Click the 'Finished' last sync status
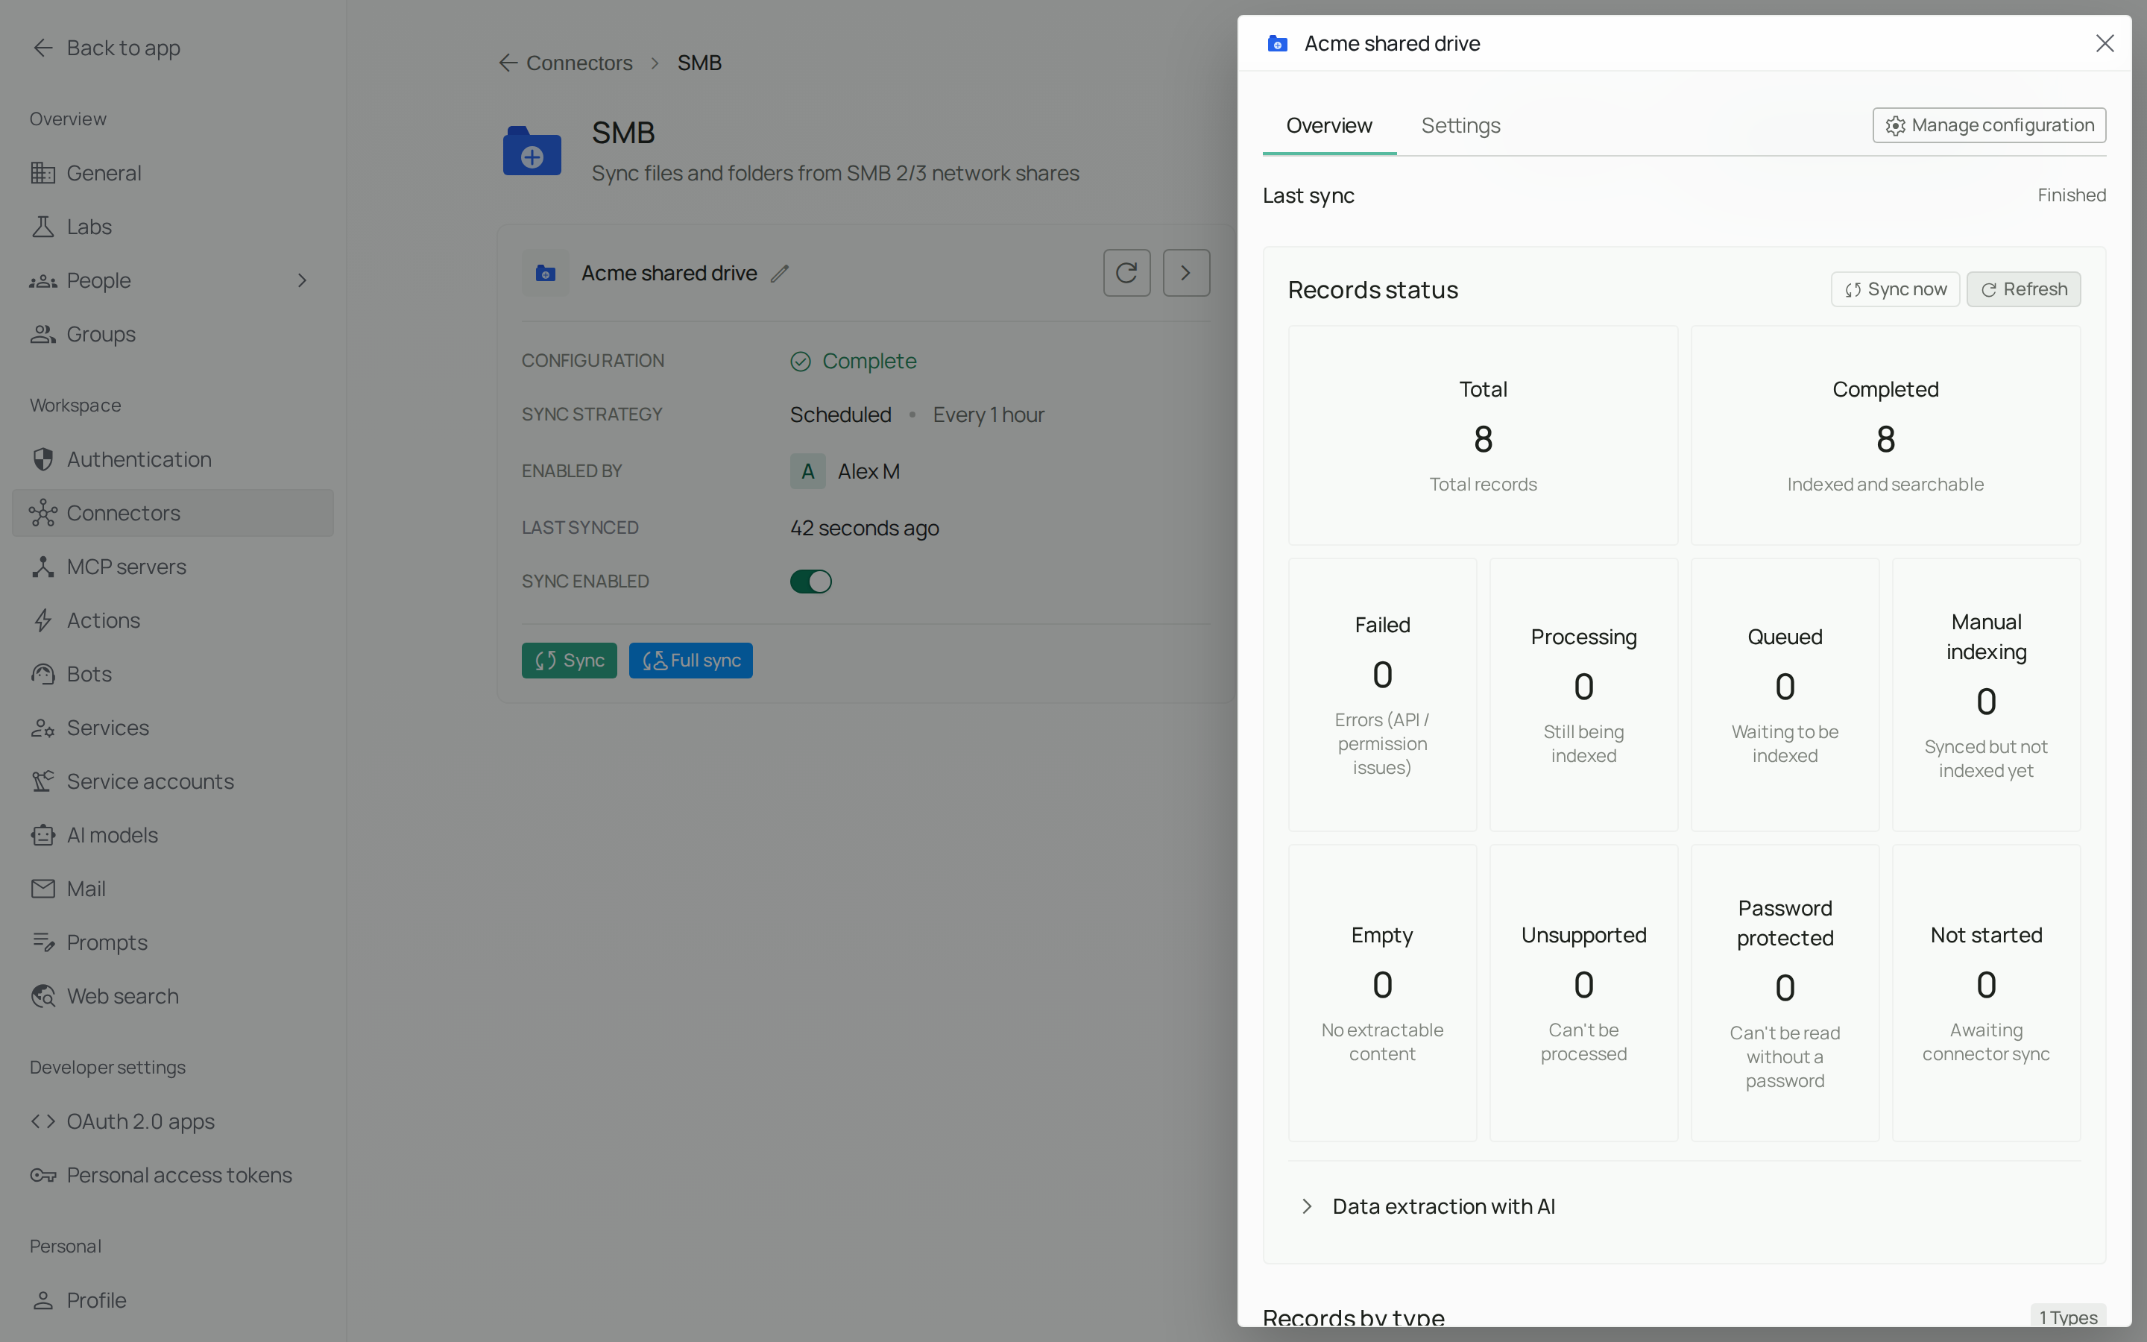2147x1342 pixels. point(2071,195)
